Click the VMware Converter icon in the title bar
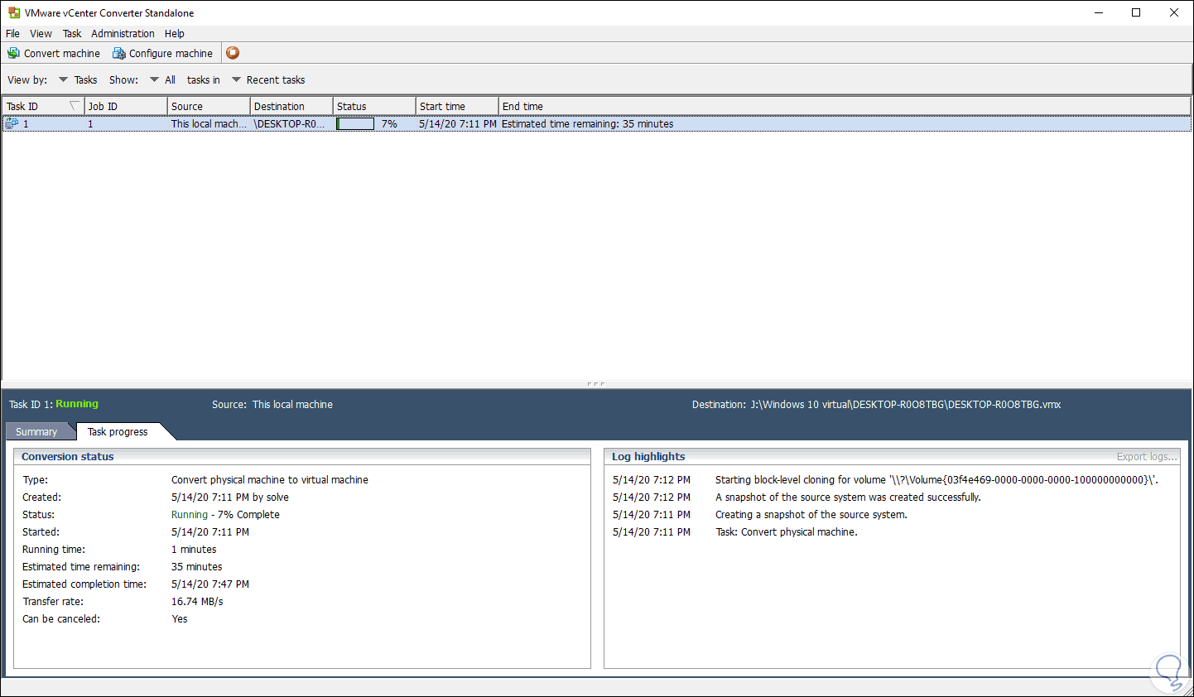 point(13,13)
